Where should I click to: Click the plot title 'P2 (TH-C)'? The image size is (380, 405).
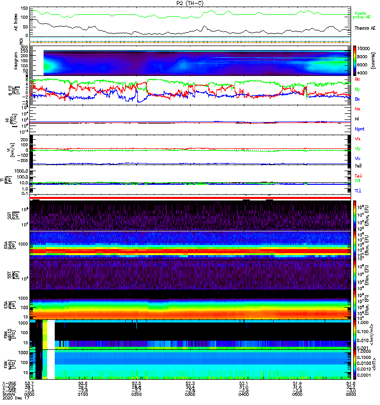pyautogui.click(x=190, y=3)
